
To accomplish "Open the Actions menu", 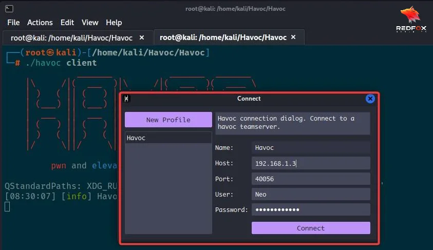I will pos(40,23).
